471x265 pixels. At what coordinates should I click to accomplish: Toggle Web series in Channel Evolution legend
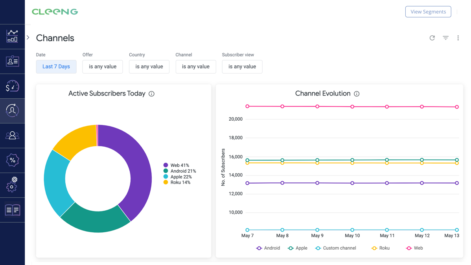[414, 248]
